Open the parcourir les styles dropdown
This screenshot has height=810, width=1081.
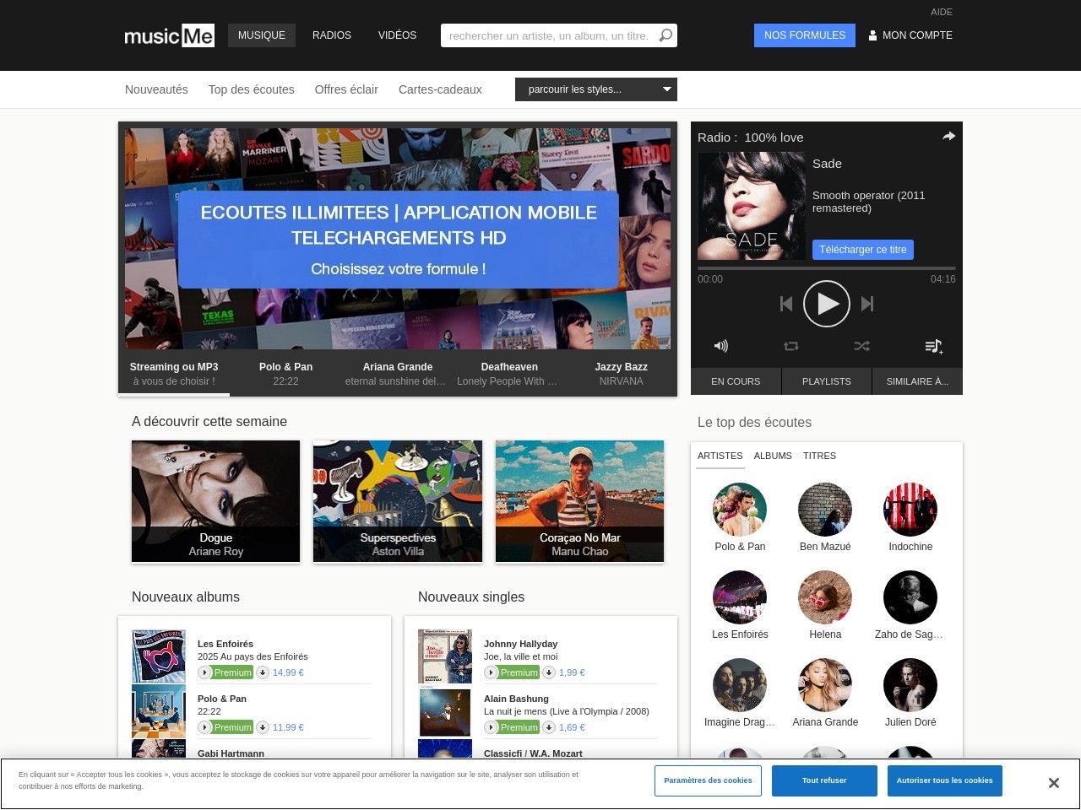point(596,89)
